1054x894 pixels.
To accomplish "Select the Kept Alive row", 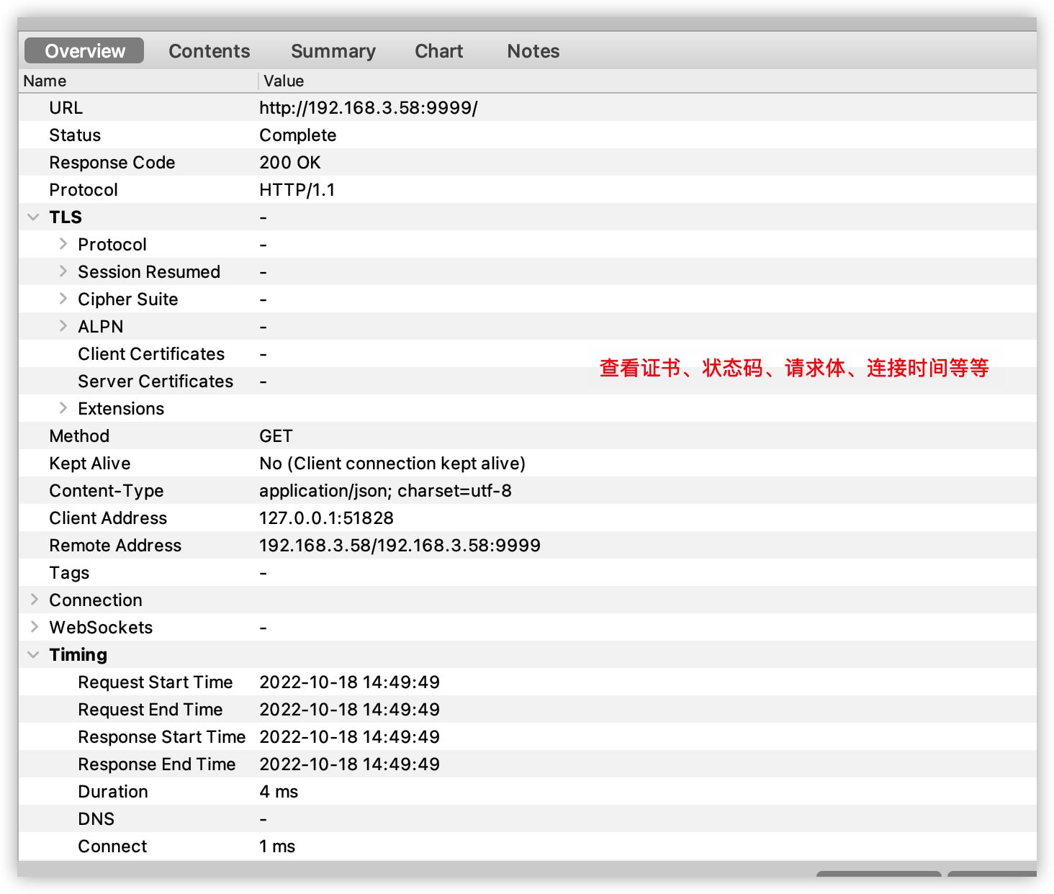I will 527,463.
